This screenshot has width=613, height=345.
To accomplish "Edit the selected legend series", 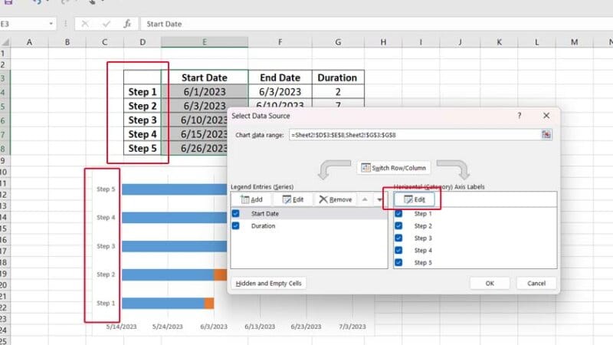I will pyautogui.click(x=293, y=199).
